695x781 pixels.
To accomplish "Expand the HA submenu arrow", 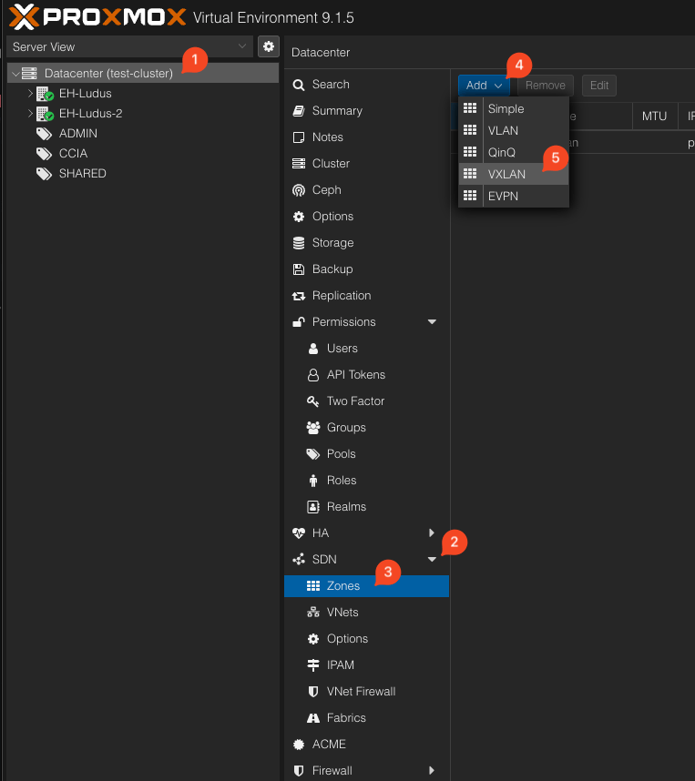I will pos(432,532).
